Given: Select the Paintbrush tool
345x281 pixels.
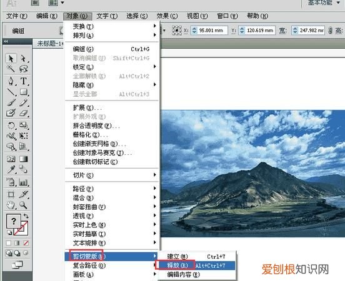Looking at the screenshot, I should (11, 102).
